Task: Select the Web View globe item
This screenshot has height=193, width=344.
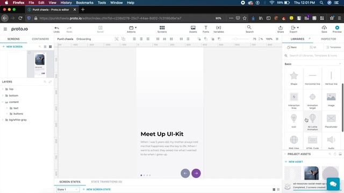Action: [x=294, y=139]
